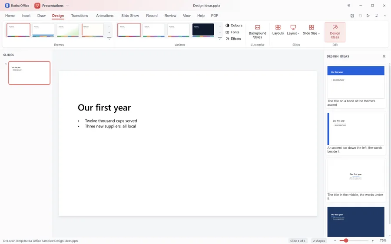Click 'Three new suppliers, all local' bullet
The height and width of the screenshot is (244, 391).
[x=110, y=127]
